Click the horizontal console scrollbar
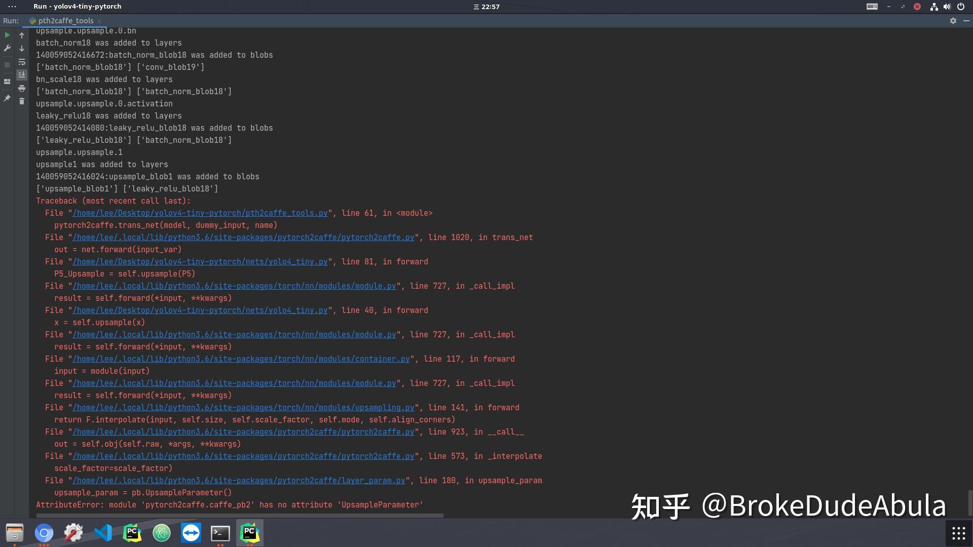The height and width of the screenshot is (547, 973). coord(240,516)
